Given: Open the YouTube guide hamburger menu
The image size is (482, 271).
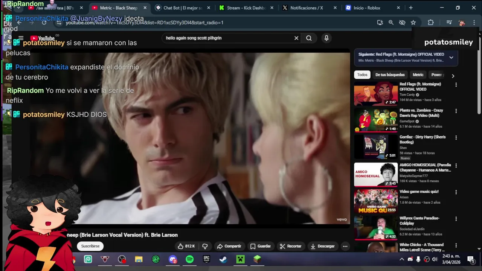Looking at the screenshot, I should pos(21,38).
